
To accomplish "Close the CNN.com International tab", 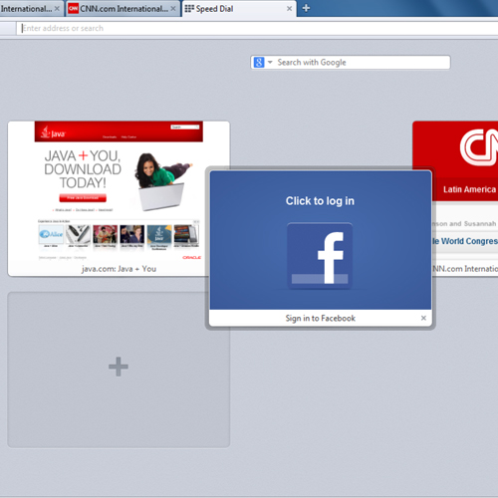I will tap(173, 9).
